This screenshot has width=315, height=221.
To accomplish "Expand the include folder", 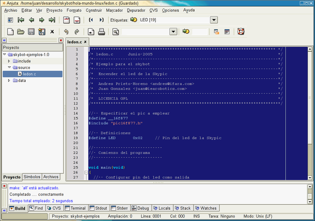I will [9, 61].
